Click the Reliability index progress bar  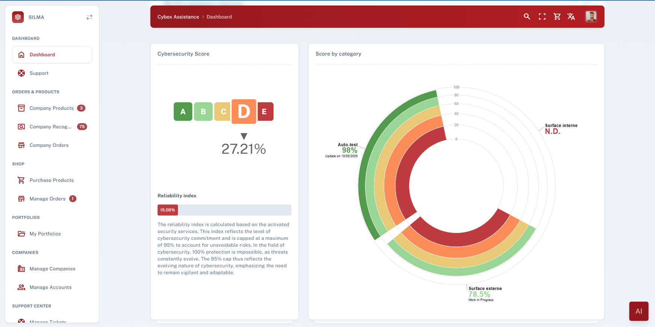(x=224, y=210)
